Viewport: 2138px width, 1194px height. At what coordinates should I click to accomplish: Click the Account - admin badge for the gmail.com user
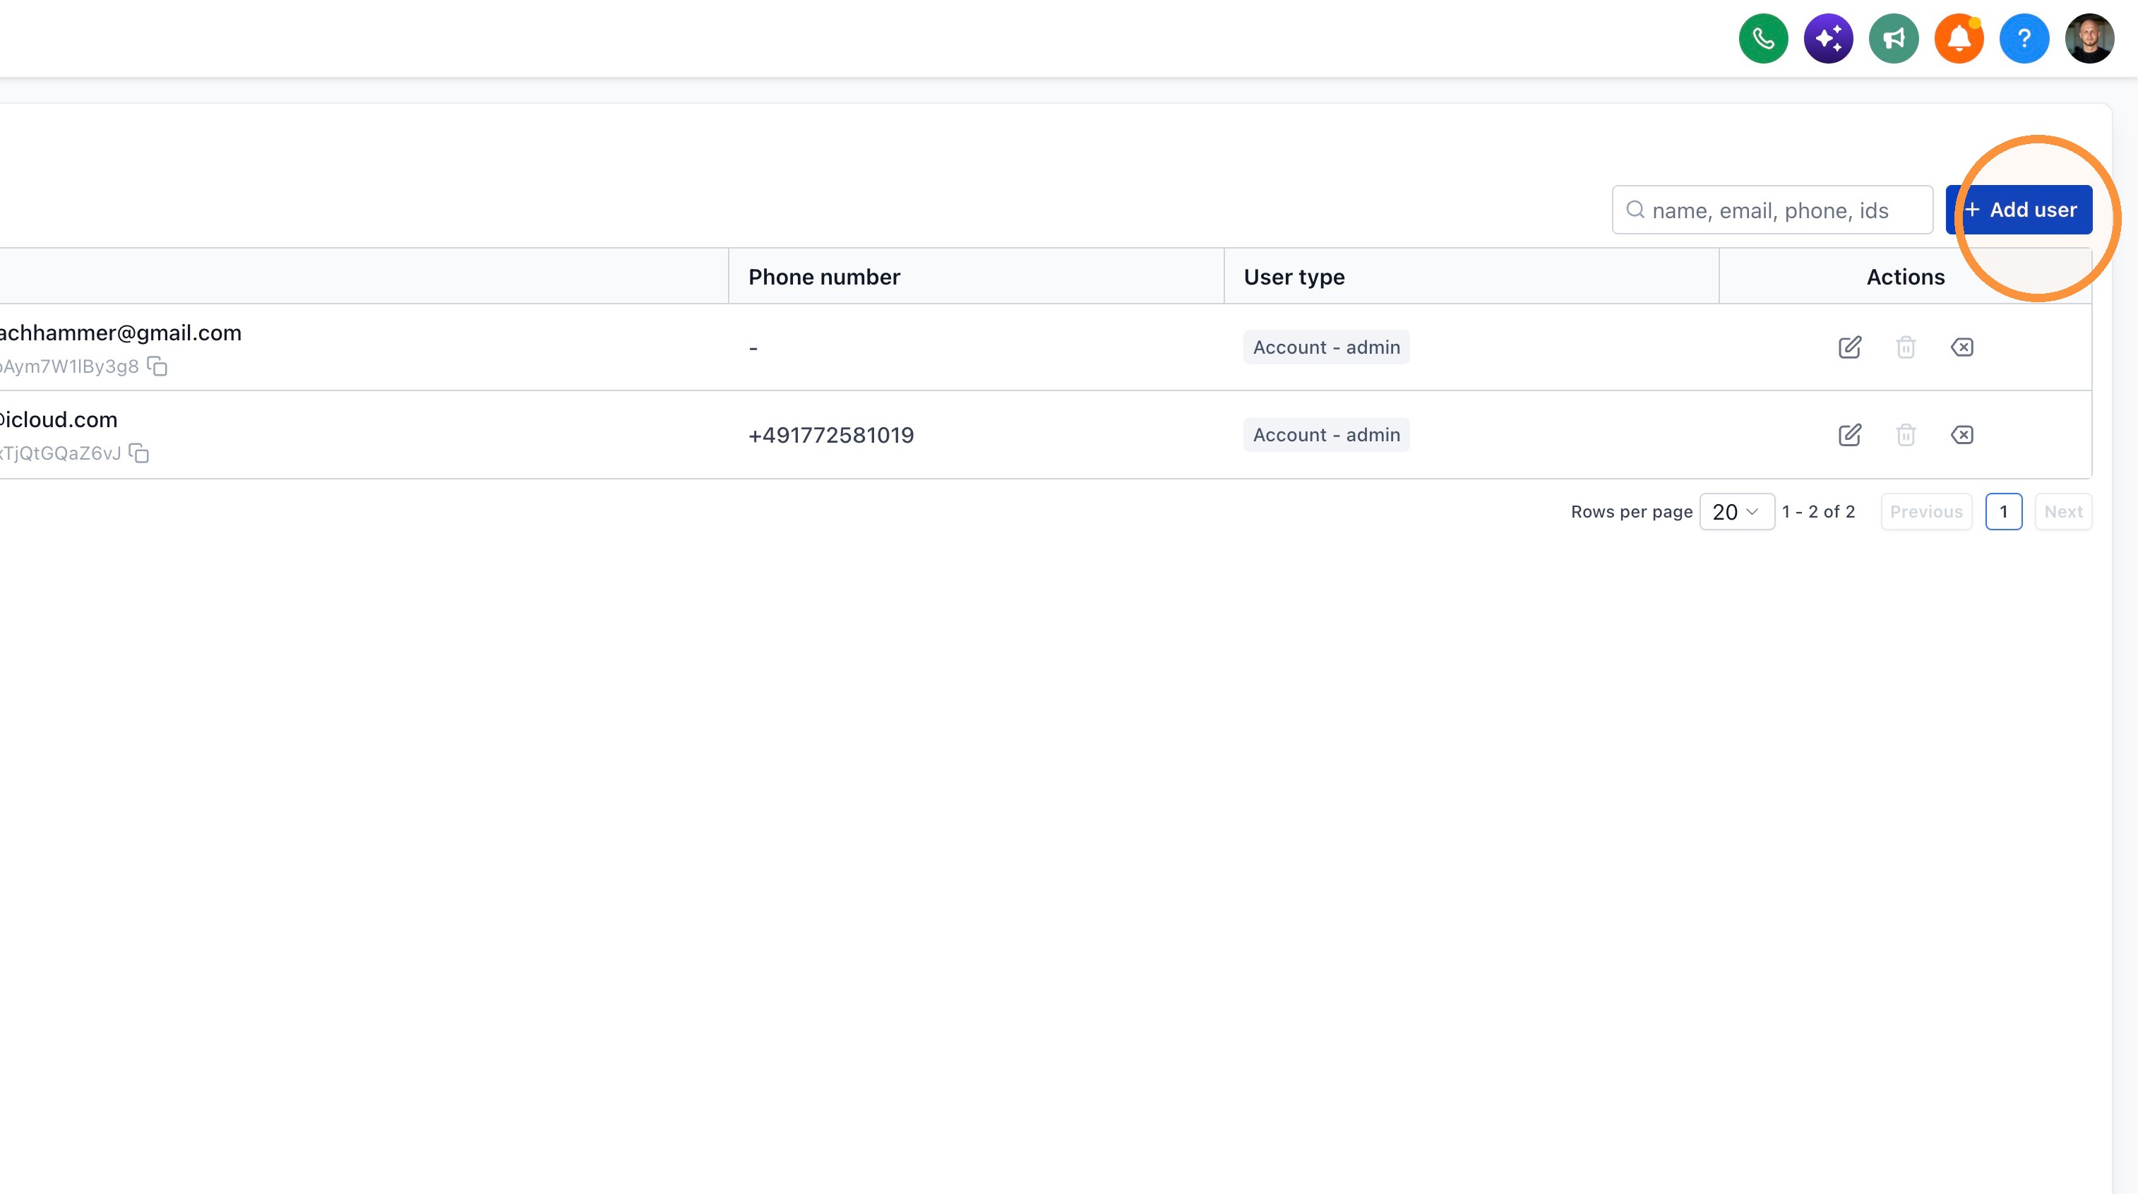(1325, 347)
